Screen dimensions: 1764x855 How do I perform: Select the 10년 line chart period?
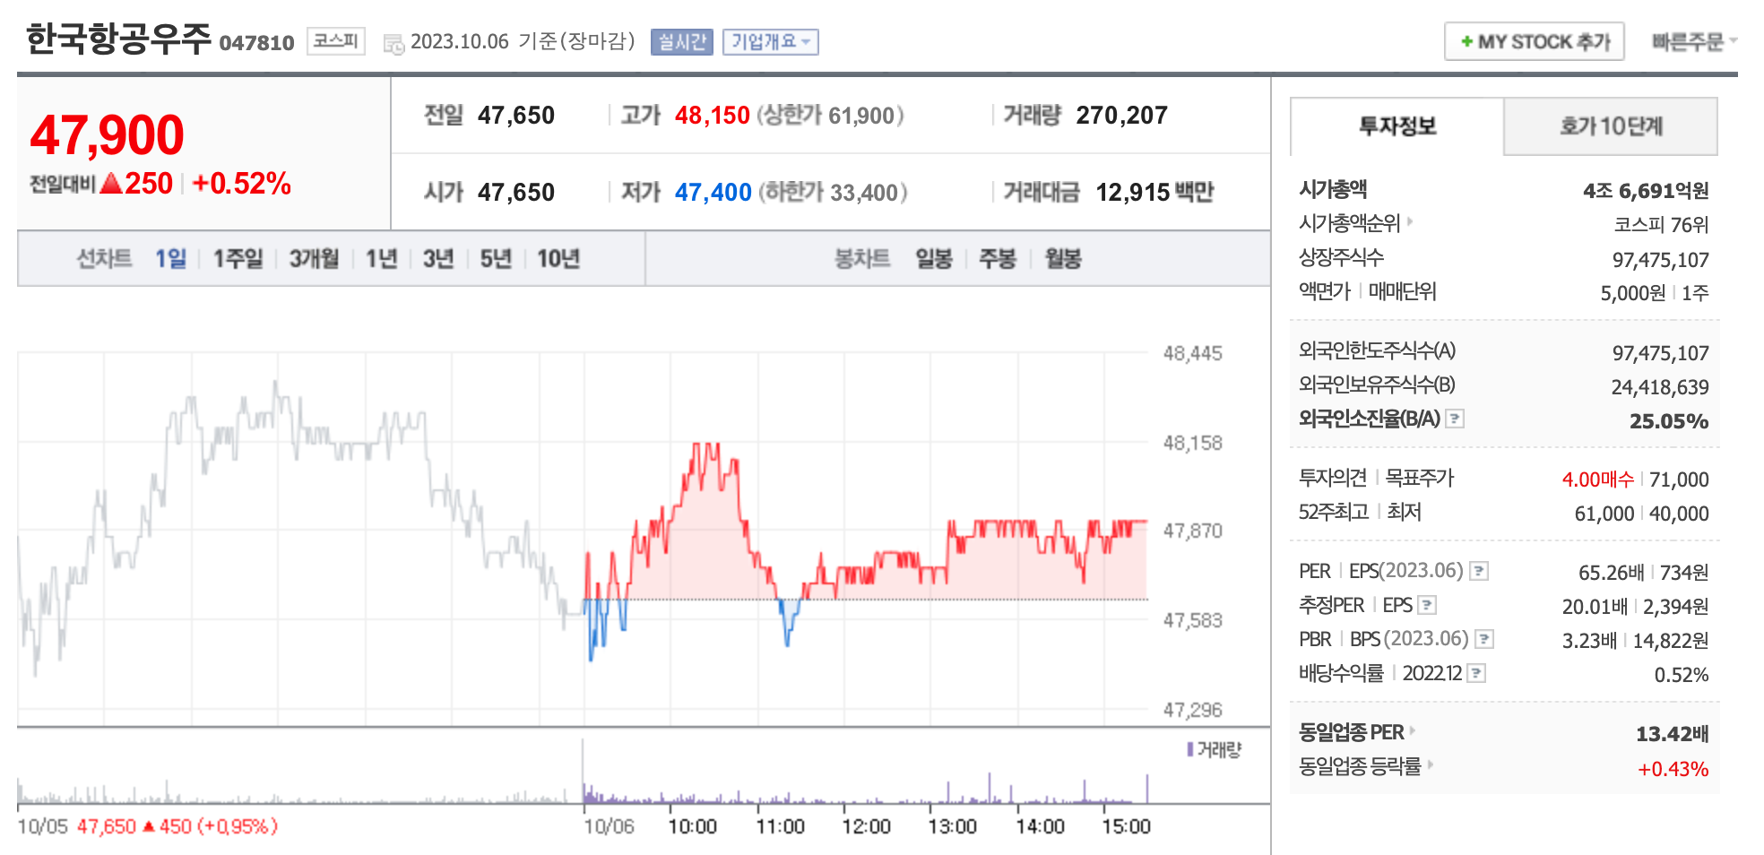558,259
